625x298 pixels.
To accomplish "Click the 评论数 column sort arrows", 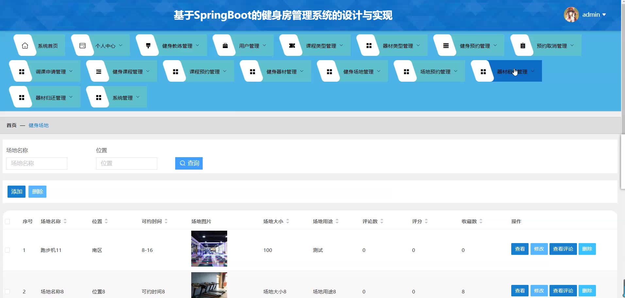I will pyautogui.click(x=382, y=221).
